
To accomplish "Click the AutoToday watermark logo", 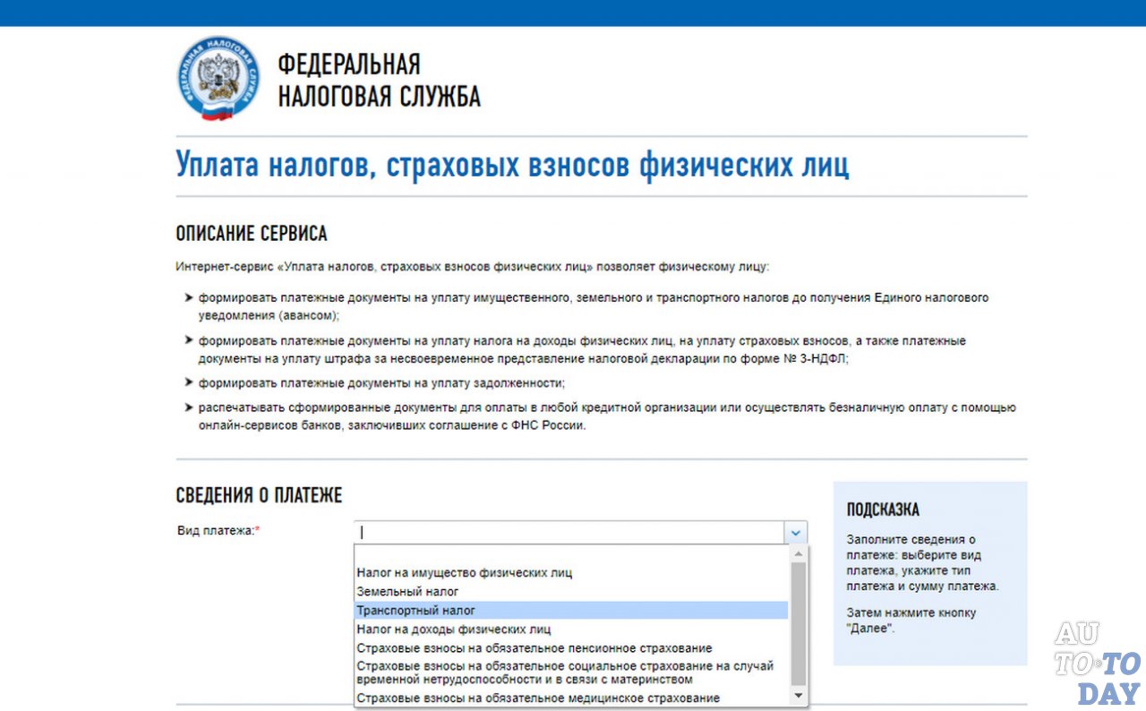I will pyautogui.click(x=1095, y=663).
